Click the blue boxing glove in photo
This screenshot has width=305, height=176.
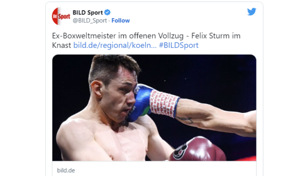click(138, 102)
